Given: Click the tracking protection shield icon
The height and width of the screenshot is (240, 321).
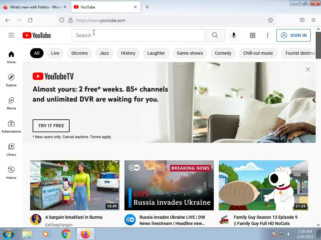Looking at the screenshot, I should tap(62, 20).
